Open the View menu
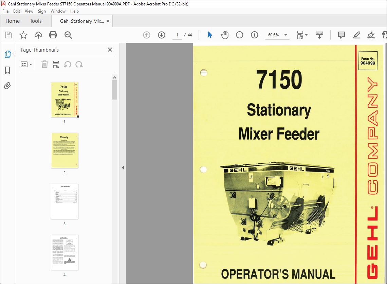 click(x=29, y=11)
